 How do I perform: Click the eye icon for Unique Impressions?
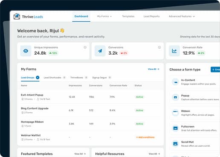point(26,51)
